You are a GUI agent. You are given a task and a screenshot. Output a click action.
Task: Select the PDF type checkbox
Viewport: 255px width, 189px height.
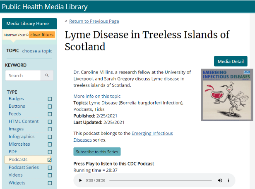50,152
